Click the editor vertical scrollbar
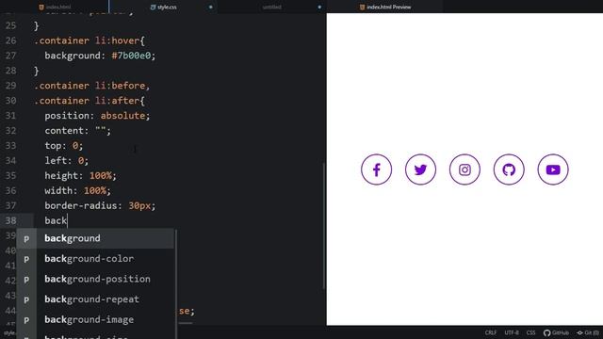The image size is (603, 339). point(324,226)
